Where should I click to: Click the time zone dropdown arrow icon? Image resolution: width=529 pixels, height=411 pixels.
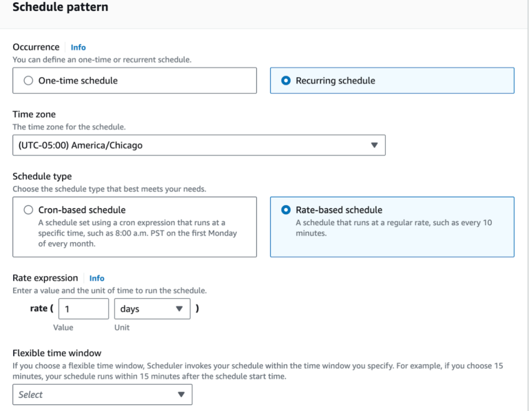click(x=374, y=145)
